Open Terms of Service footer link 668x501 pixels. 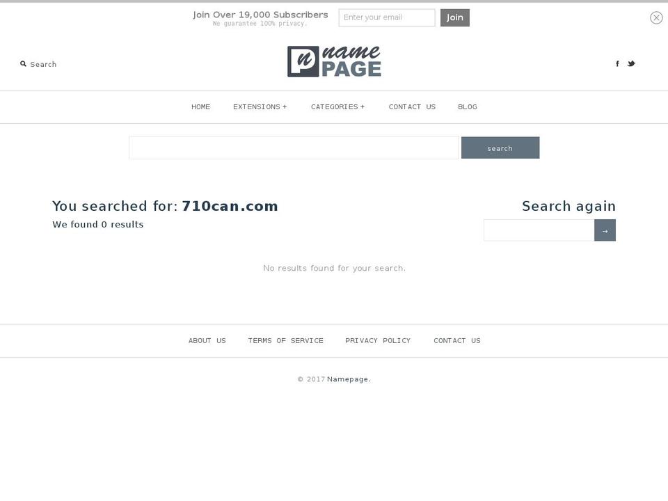[285, 341]
